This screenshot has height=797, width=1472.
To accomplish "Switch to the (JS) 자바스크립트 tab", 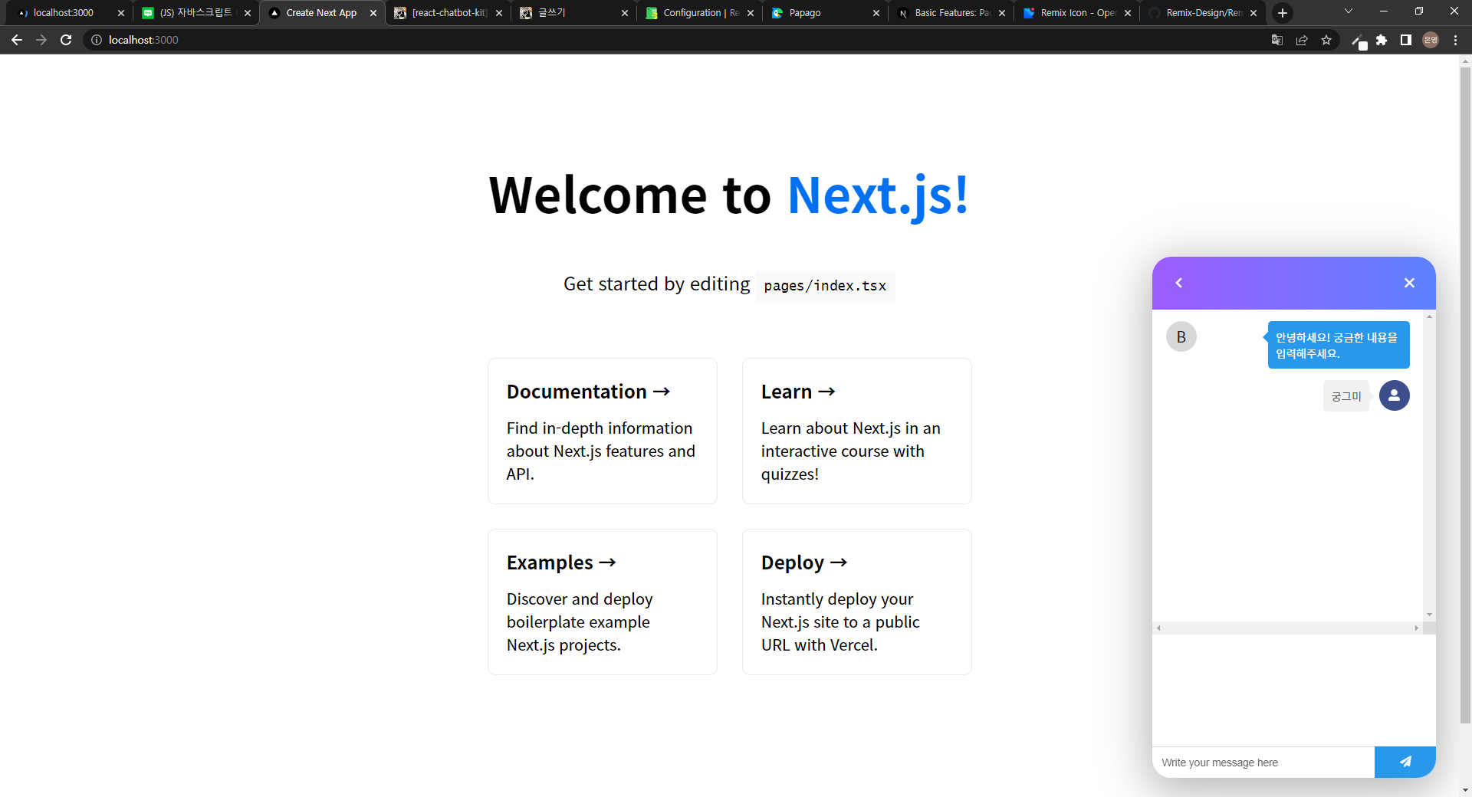I will pos(196,13).
